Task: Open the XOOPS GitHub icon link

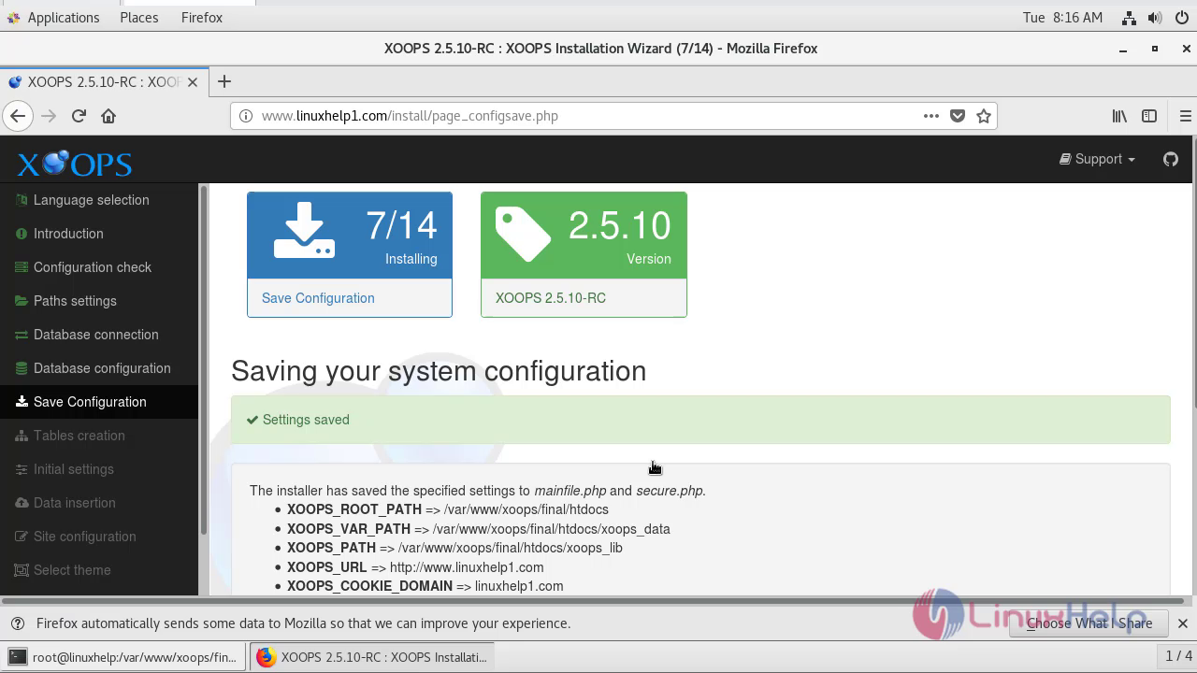Action: [x=1170, y=159]
